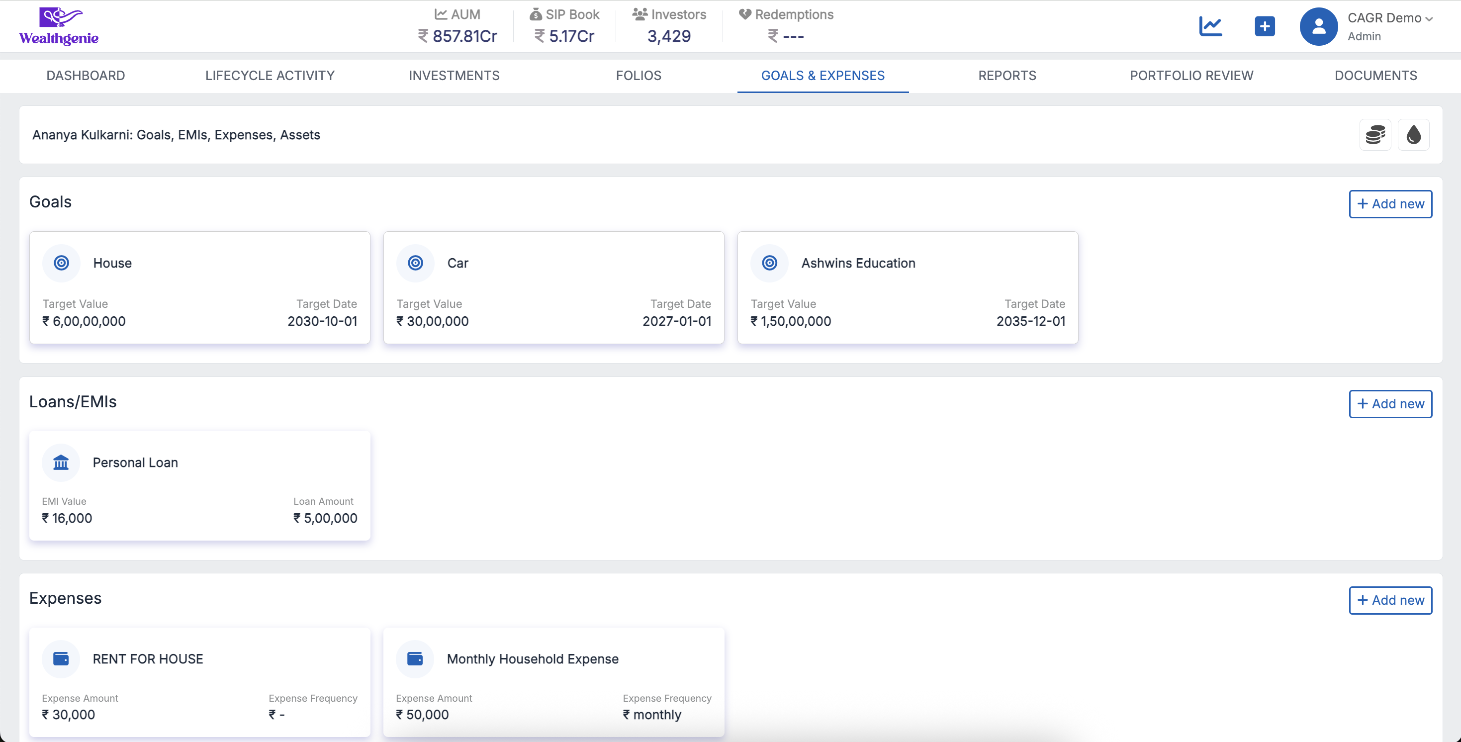
Task: Add a new Loan/EMI entry
Action: pos(1389,404)
